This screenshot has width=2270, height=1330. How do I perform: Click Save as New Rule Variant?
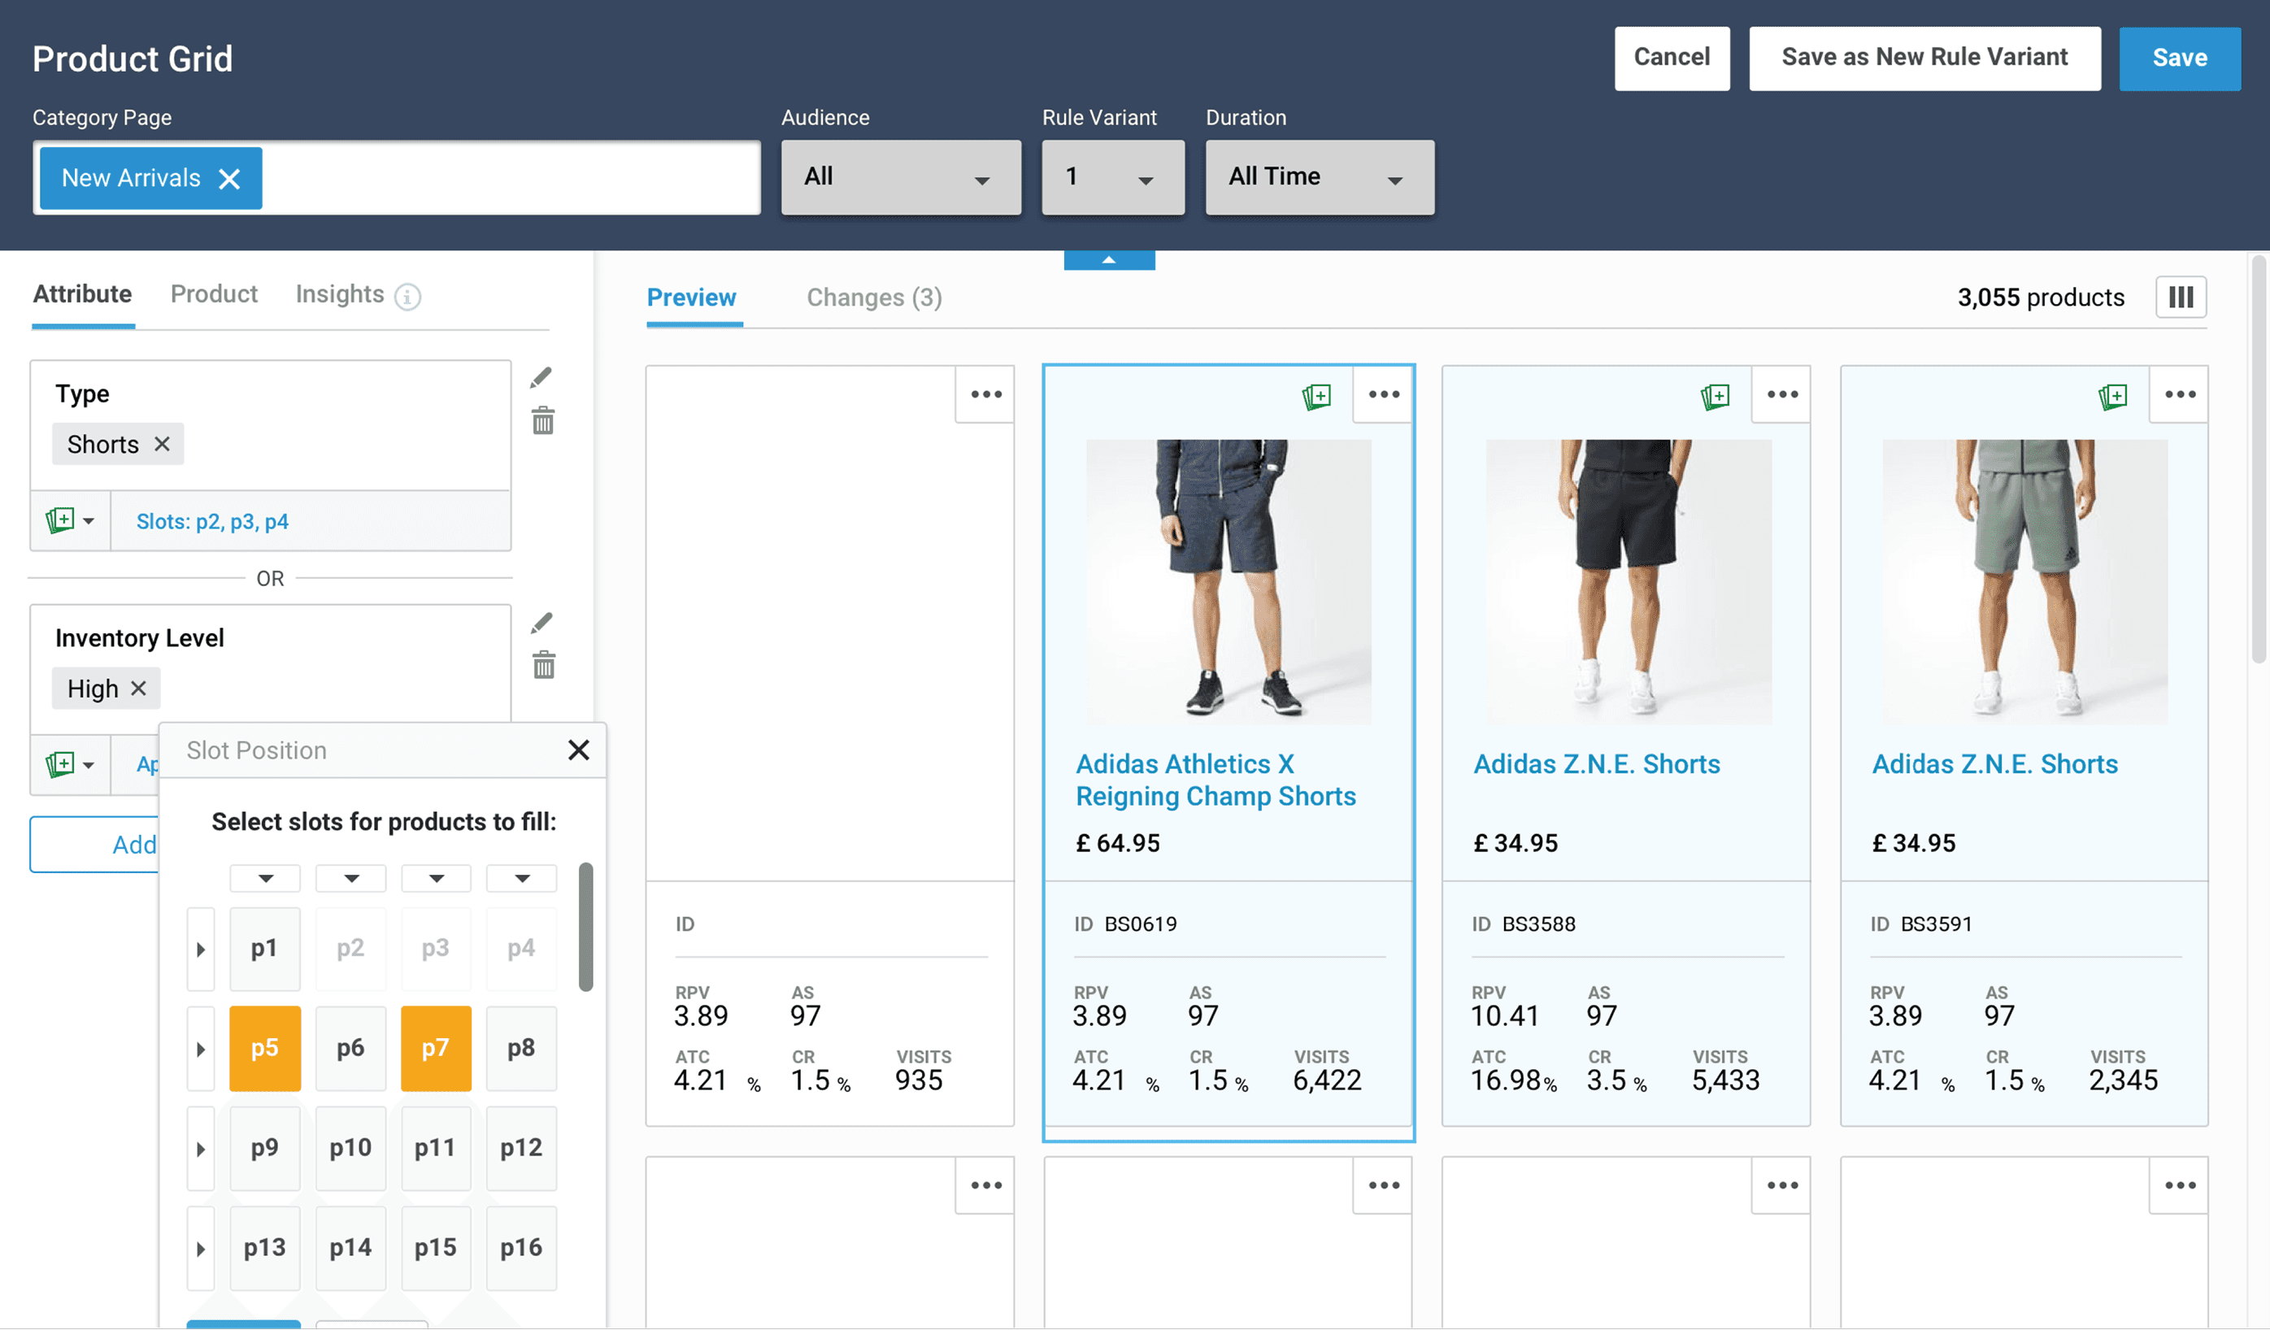pos(1924,58)
